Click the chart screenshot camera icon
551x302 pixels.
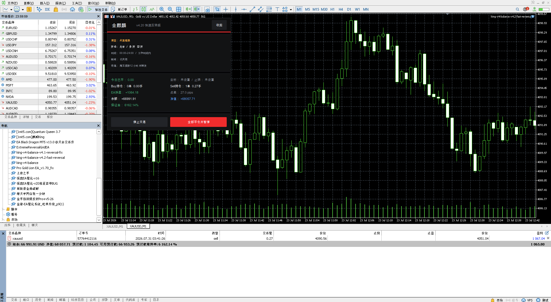point(207,9)
